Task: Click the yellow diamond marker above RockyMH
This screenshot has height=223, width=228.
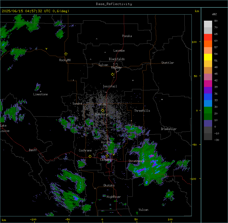Action: tap(66, 54)
